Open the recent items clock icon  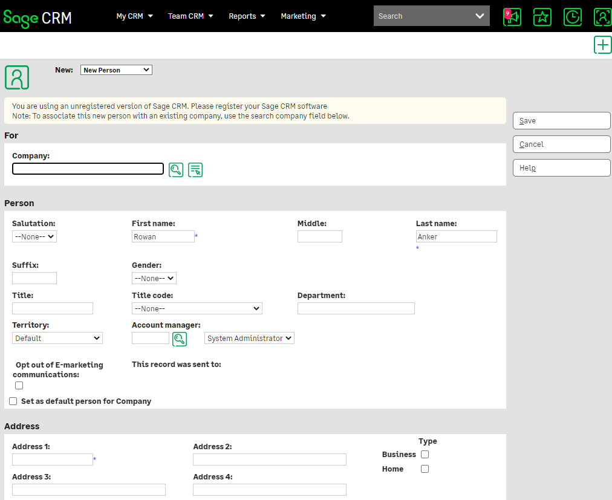pos(573,17)
